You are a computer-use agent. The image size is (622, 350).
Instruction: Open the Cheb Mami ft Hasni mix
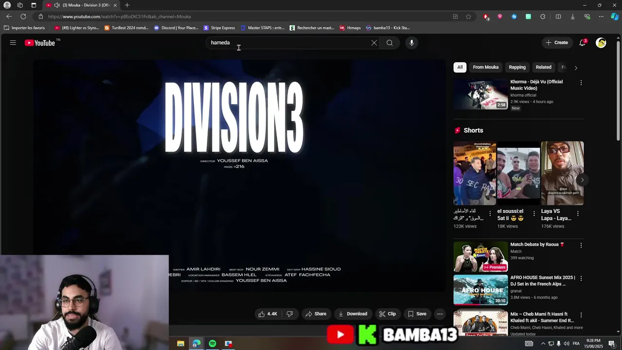(481, 323)
